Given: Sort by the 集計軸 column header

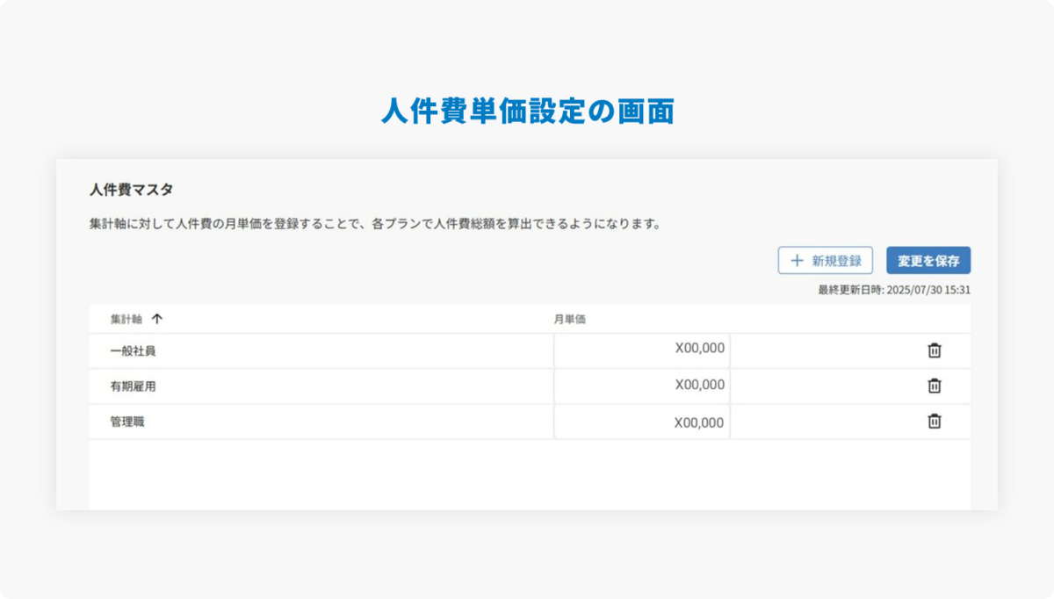Looking at the screenshot, I should (x=126, y=320).
